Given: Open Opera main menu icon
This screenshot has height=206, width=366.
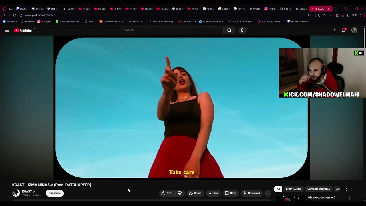Looking at the screenshot, I should click(x=4, y=9).
